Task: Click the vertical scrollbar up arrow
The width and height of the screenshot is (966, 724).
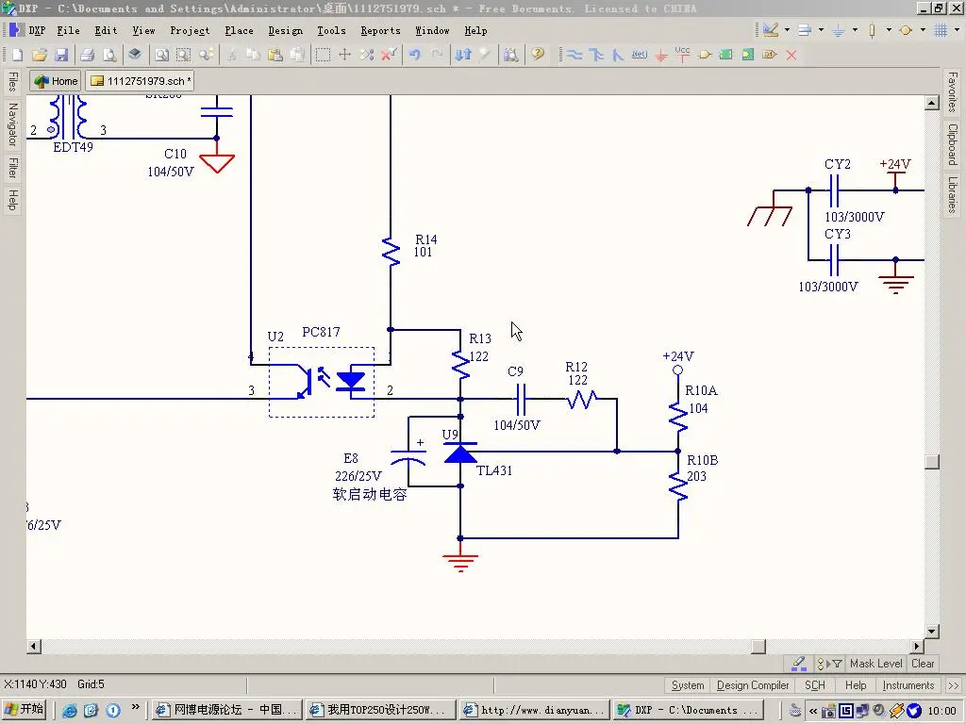Action: (932, 103)
